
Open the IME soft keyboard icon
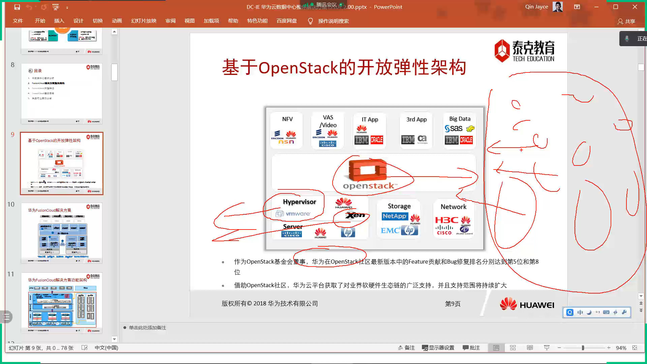(606, 312)
